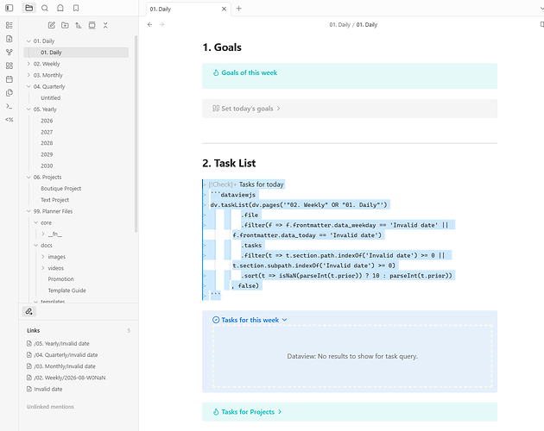The width and height of the screenshot is (544, 431).
Task: Collapse the Tasks for this week callout
Action: [x=284, y=320]
